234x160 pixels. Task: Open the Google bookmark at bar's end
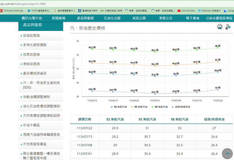click(229, 11)
